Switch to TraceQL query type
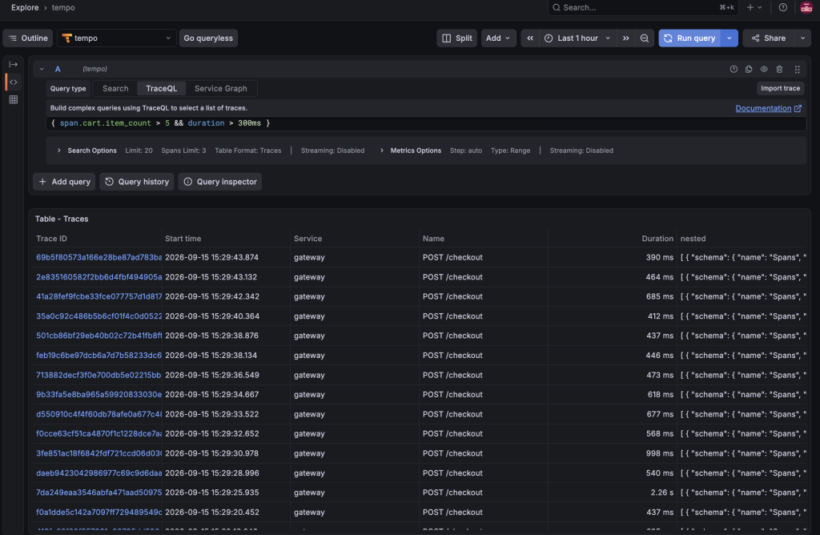820x535 pixels. (161, 88)
